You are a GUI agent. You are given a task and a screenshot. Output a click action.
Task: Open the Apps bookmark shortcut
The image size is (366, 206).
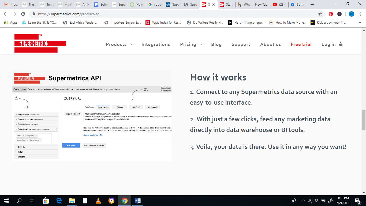pos(11,23)
